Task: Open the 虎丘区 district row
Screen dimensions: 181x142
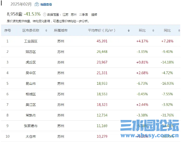Action: pyautogui.click(x=90, y=62)
